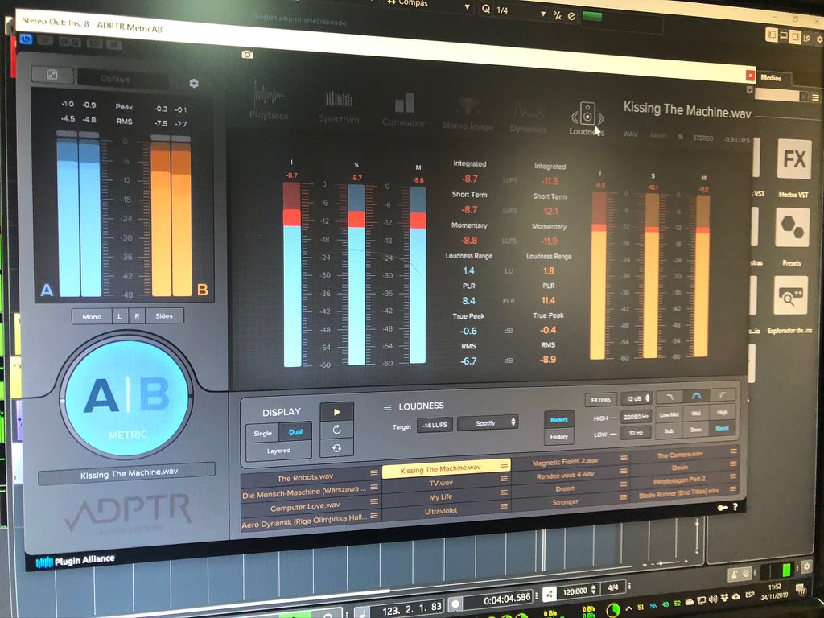Toggle Mono monitoring mode
Viewport: 824px width, 618px height.
point(91,315)
